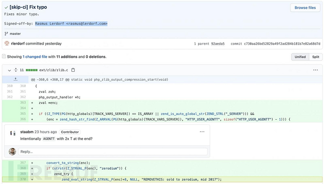
Task: Open the rlerdorf author profile link
Action: pos(18,44)
